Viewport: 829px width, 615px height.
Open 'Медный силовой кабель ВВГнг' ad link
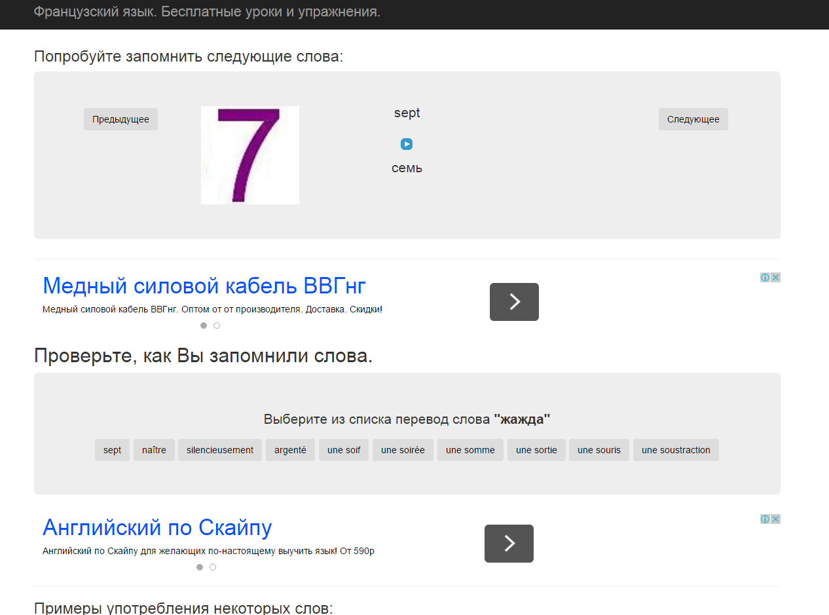click(204, 286)
